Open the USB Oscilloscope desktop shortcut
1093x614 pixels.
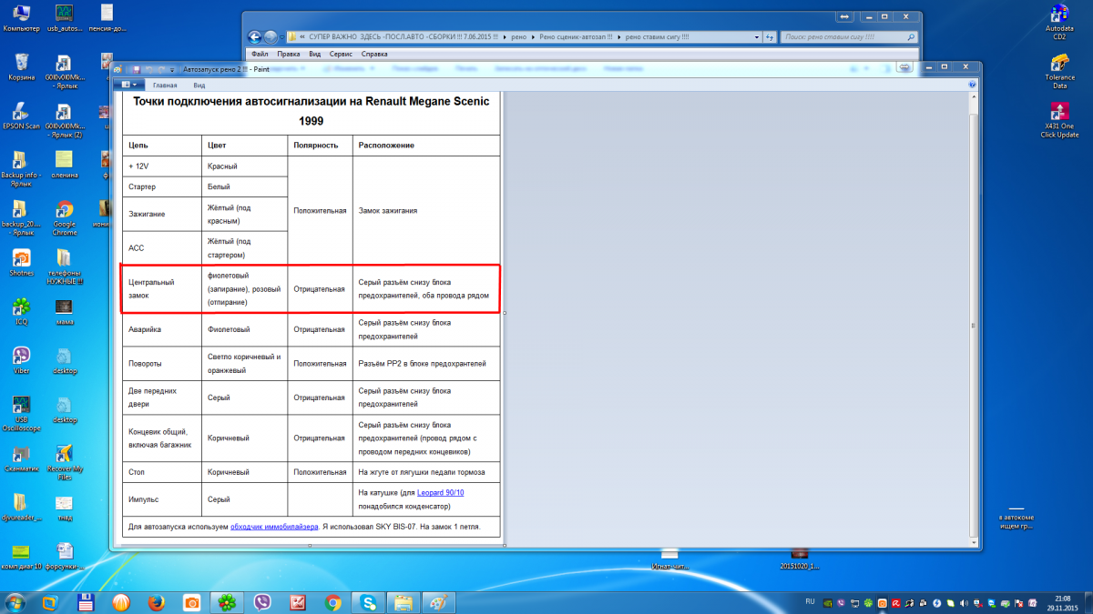pos(21,414)
